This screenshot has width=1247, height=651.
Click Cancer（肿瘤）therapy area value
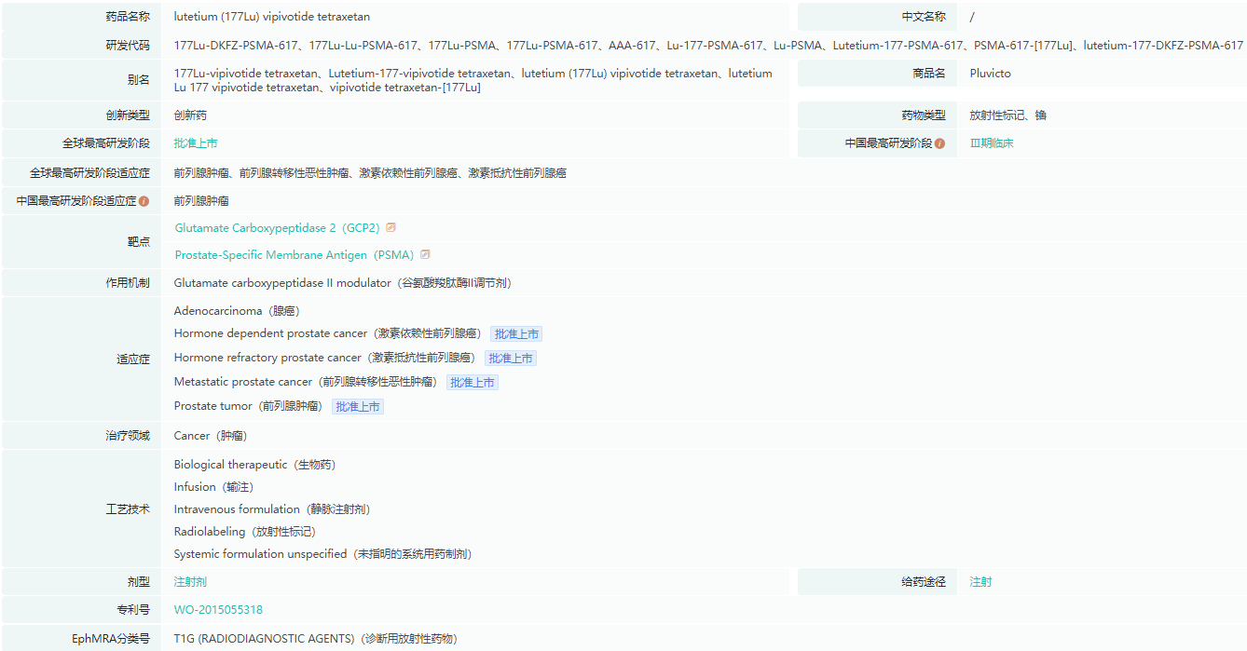pyautogui.click(x=211, y=436)
